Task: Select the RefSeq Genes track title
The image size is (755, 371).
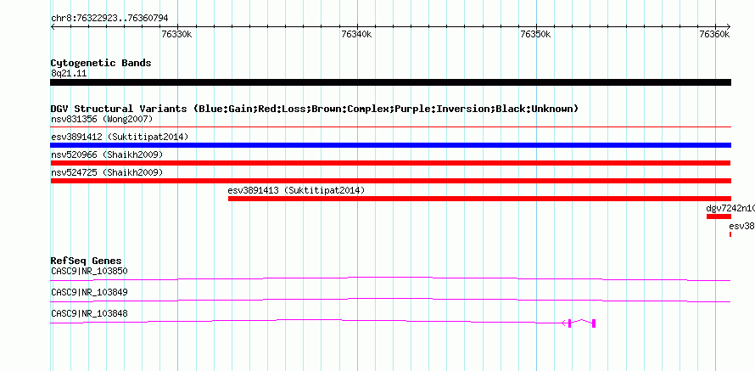Action: pyautogui.click(x=87, y=261)
